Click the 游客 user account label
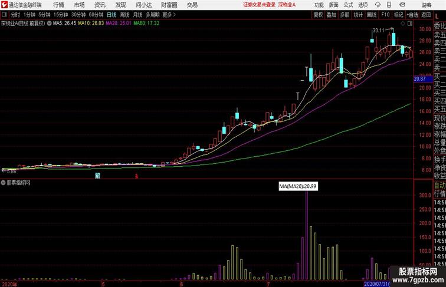 coord(427,5)
